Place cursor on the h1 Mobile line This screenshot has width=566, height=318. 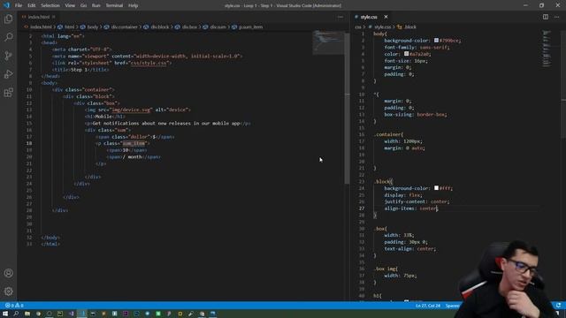(104, 117)
